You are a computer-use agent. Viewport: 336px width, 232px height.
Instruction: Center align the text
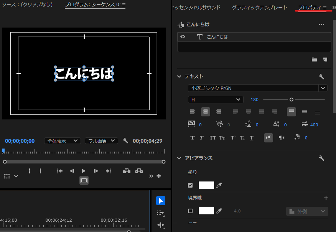tap(206, 112)
